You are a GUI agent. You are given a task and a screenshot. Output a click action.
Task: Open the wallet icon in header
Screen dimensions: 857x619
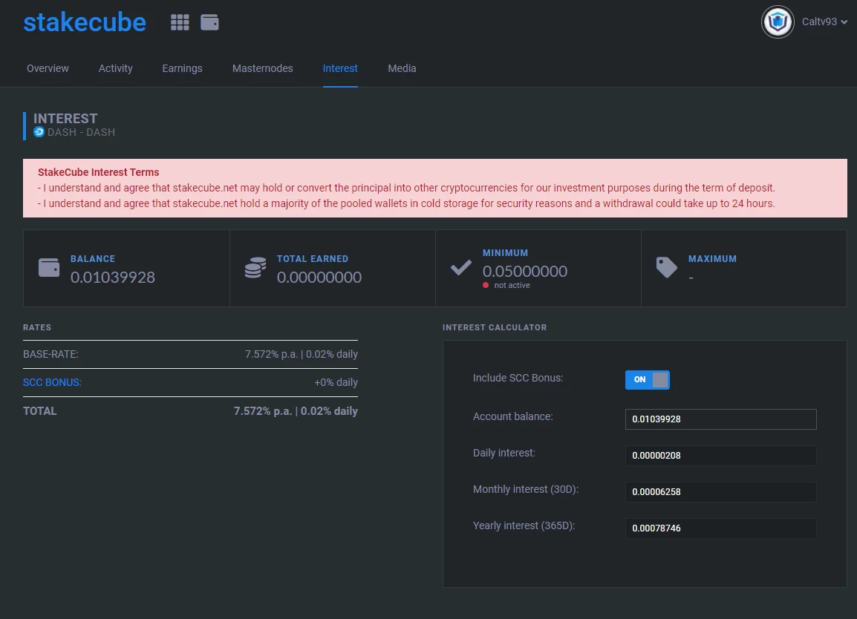click(210, 22)
